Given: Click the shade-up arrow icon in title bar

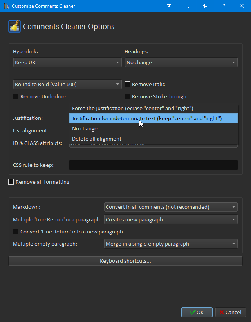Looking at the screenshot, I should point(169,6).
